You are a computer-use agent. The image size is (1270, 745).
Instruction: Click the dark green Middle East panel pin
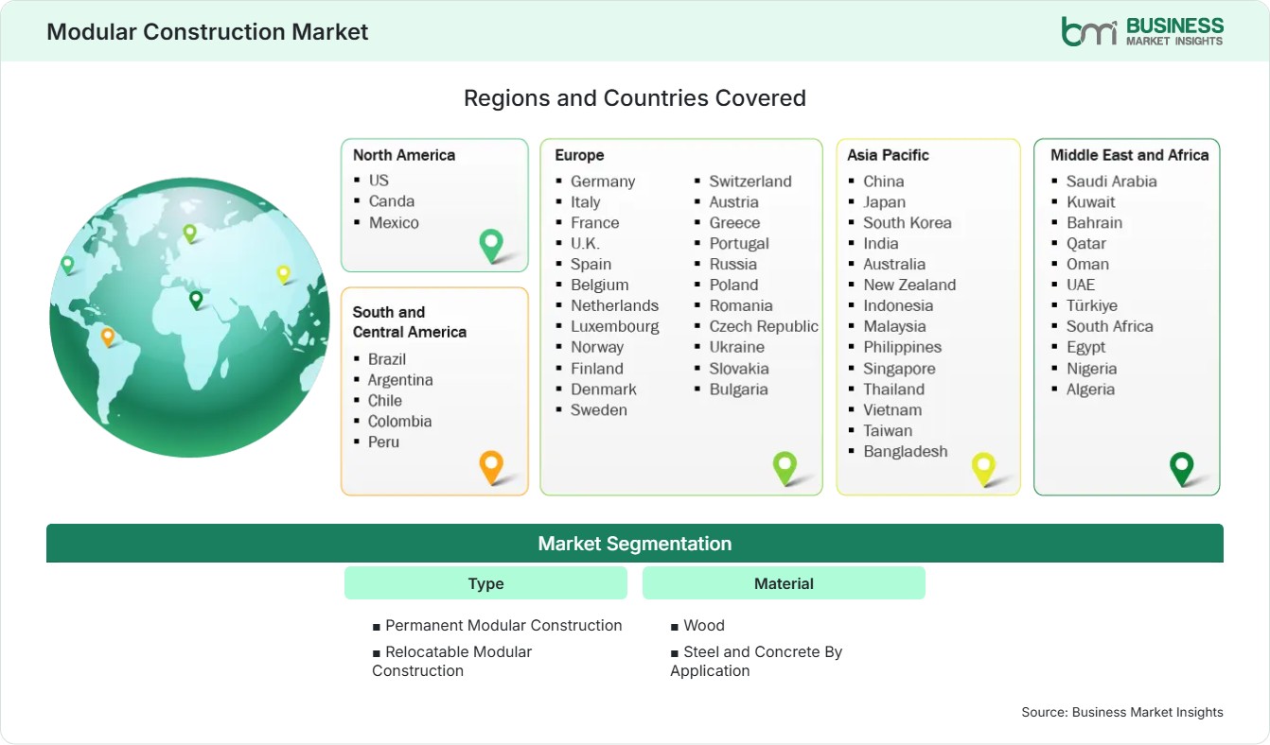1181,469
